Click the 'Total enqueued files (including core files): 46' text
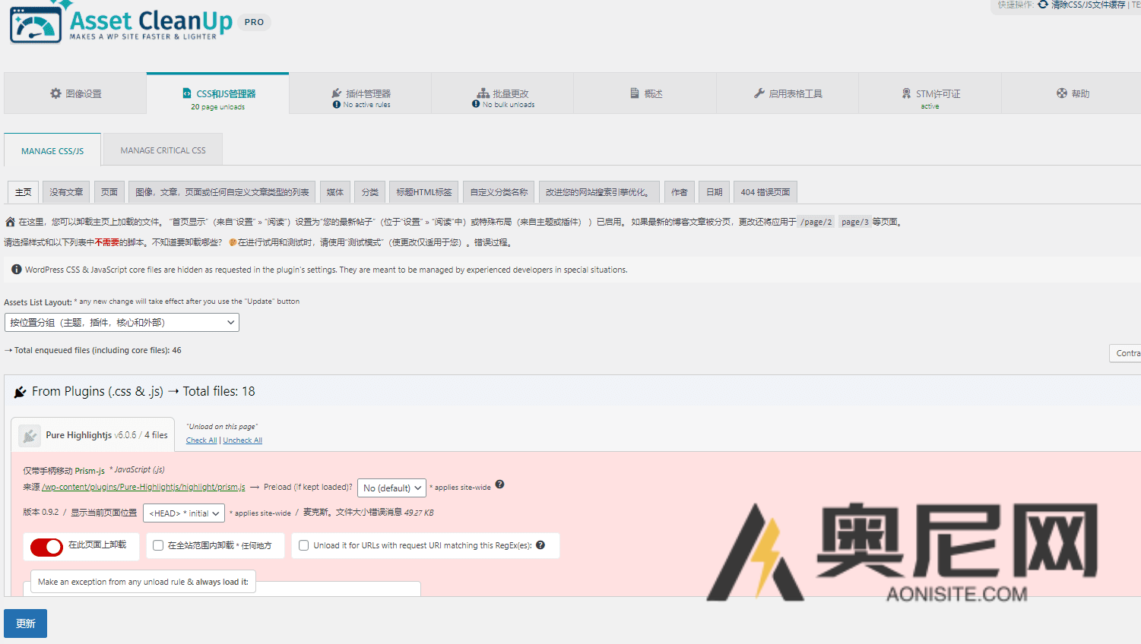Image resolution: width=1141 pixels, height=644 pixels. (97, 350)
